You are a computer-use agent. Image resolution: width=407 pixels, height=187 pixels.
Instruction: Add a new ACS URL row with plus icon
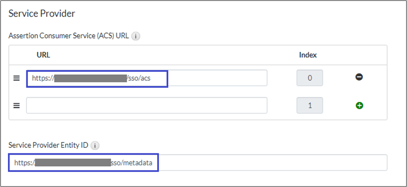tap(360, 106)
